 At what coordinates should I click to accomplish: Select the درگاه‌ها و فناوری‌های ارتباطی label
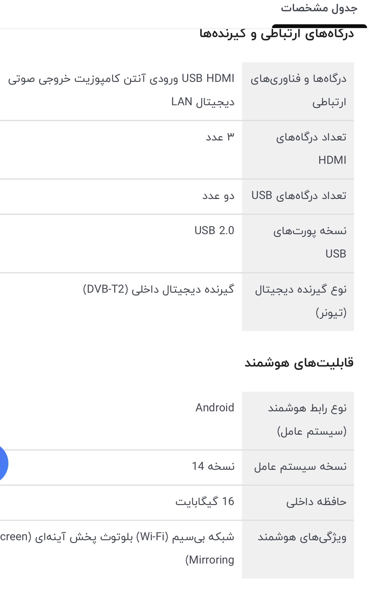click(x=298, y=91)
